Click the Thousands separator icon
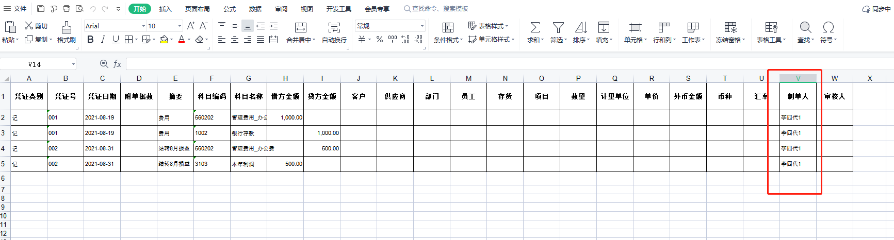This screenshot has height=240, width=894. pos(393,39)
